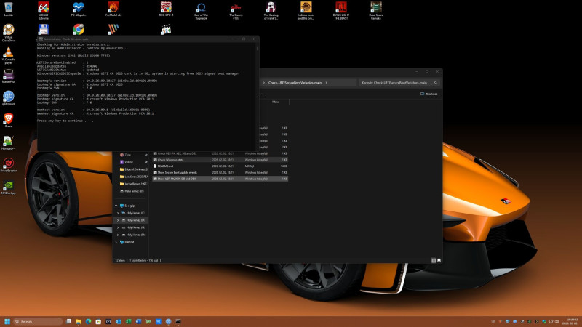
Task: Open the Notepad++ desktop shortcut
Action: click(x=8, y=140)
